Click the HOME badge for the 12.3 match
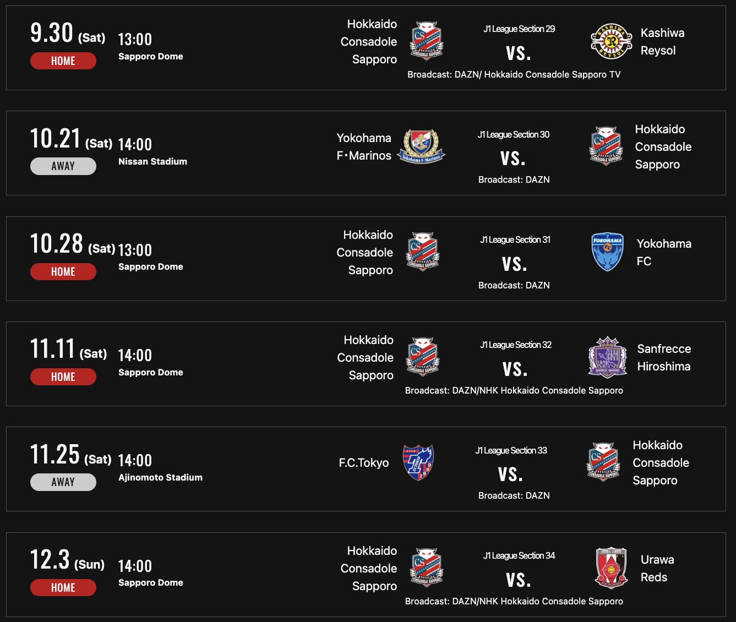 [63, 588]
